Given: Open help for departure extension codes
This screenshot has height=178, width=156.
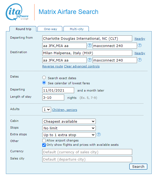Looking at the screenshot, I should pyautogui.click(x=140, y=45).
